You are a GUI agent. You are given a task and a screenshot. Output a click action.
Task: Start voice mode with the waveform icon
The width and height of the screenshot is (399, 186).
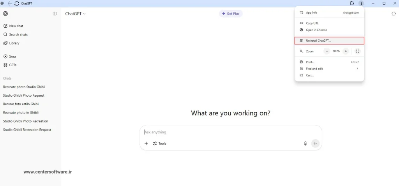tap(315, 143)
